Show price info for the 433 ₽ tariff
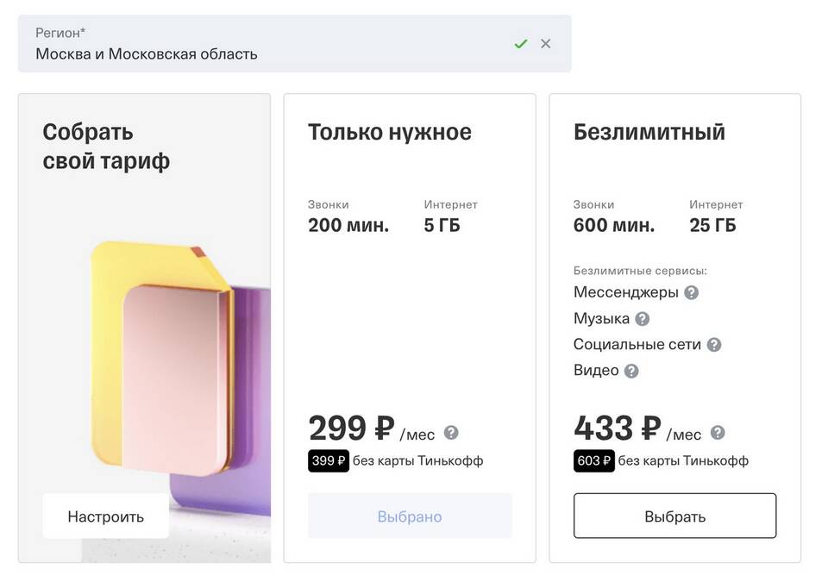The height and width of the screenshot is (582, 828). 718,433
